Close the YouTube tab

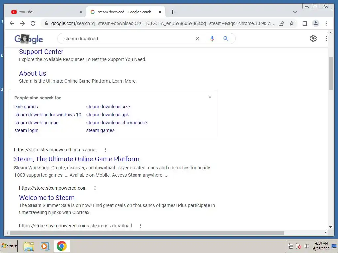(81, 12)
